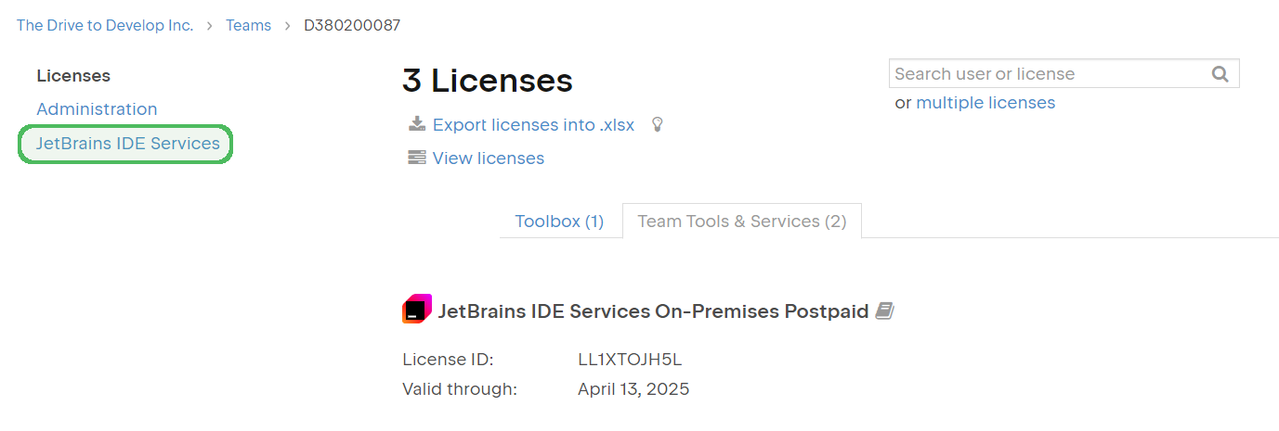Navigate to The Drive to Develop Inc. breadcrumb

[x=105, y=25]
